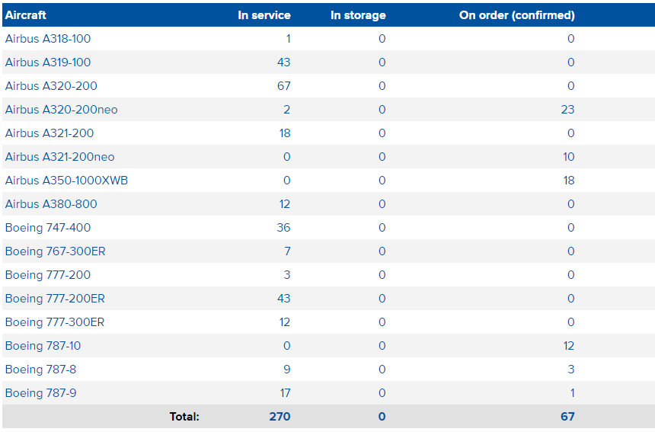Select in-service value 18 for Airbus A321-200

285,133
